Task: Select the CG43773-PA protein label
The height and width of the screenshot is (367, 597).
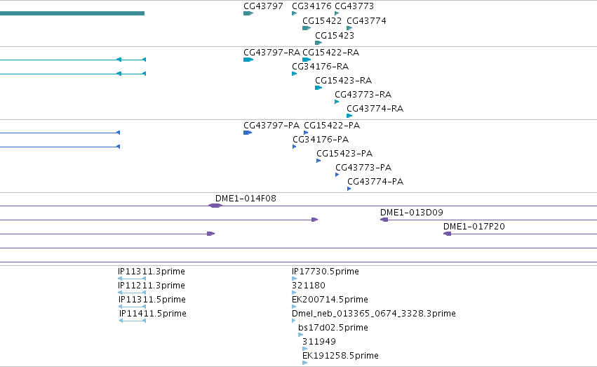Action: point(363,168)
